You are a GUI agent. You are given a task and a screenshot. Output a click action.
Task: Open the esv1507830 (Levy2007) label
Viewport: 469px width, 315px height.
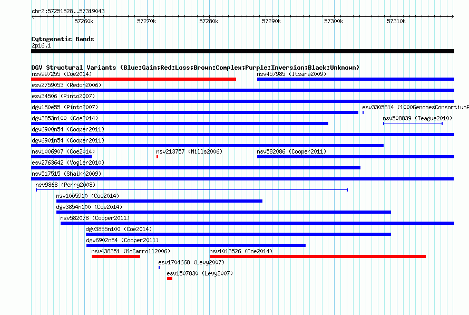pyautogui.click(x=200, y=273)
